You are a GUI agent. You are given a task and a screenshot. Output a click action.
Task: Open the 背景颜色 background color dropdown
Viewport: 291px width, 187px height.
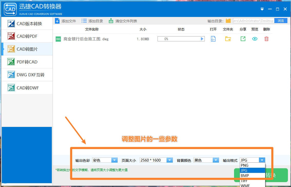[216, 160]
